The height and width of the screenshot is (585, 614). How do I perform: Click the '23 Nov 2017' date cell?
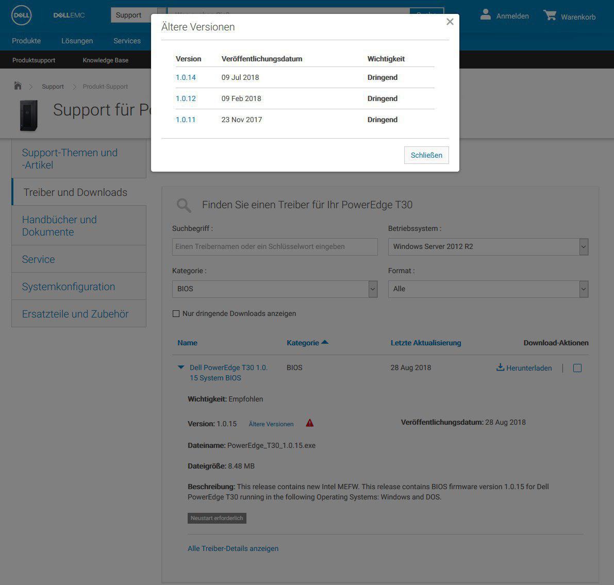(x=242, y=120)
